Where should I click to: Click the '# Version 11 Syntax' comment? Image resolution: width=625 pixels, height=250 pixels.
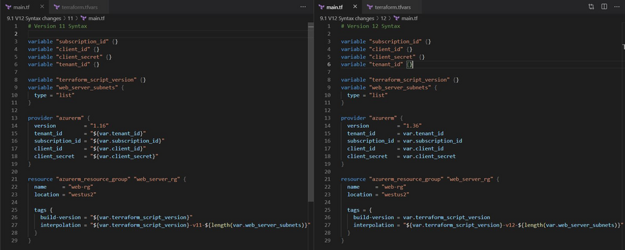57,26
